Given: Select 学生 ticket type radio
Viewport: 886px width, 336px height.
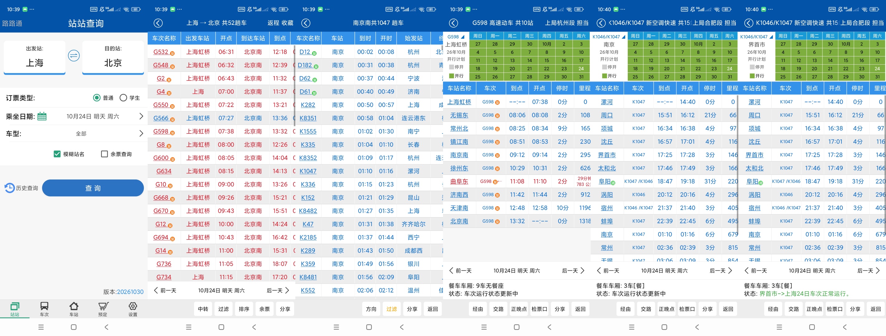Looking at the screenshot, I should (x=123, y=98).
